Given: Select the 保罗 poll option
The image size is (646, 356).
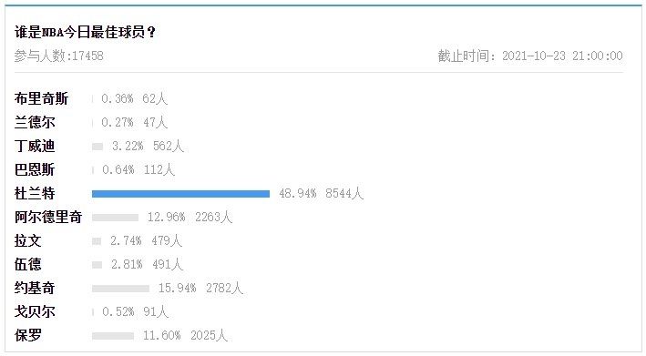Looking at the screenshot, I should click(28, 335).
